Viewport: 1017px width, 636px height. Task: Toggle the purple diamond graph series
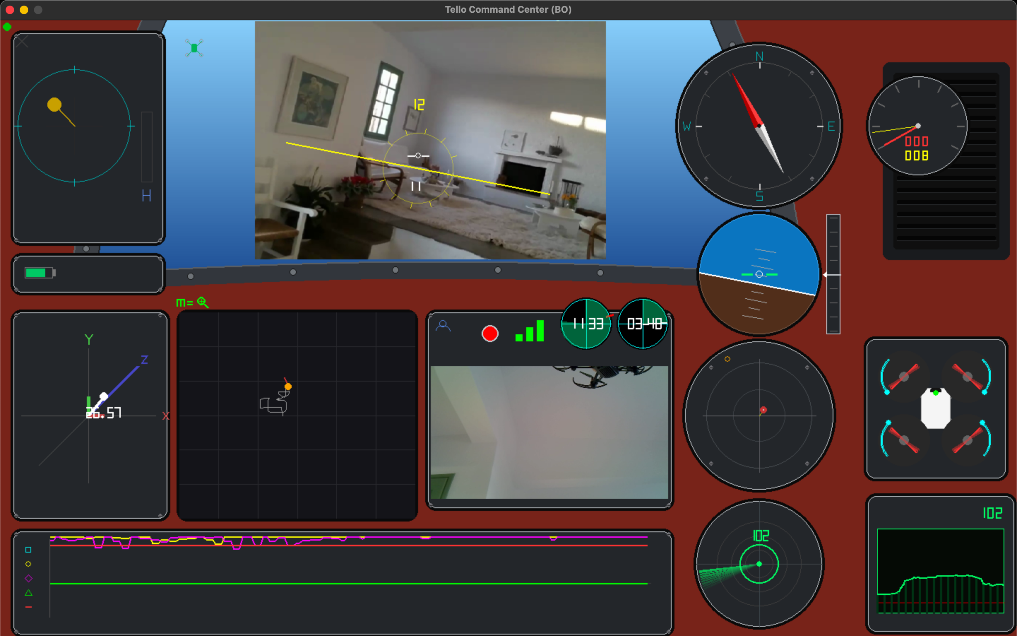(28, 578)
